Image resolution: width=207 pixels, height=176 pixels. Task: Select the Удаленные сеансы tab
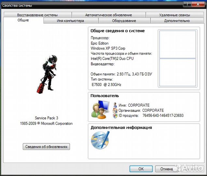point(174,15)
